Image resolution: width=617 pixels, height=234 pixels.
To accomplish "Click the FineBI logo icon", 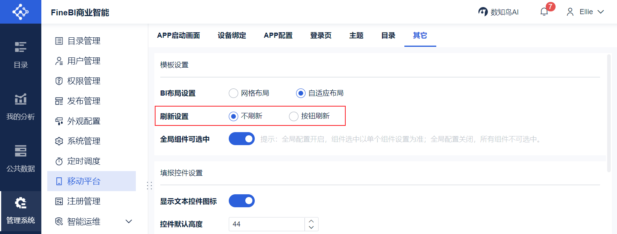I will [20, 12].
